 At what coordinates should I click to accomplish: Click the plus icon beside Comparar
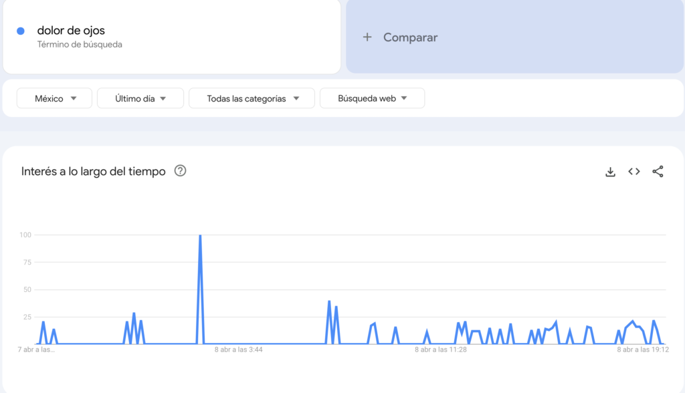[367, 37]
